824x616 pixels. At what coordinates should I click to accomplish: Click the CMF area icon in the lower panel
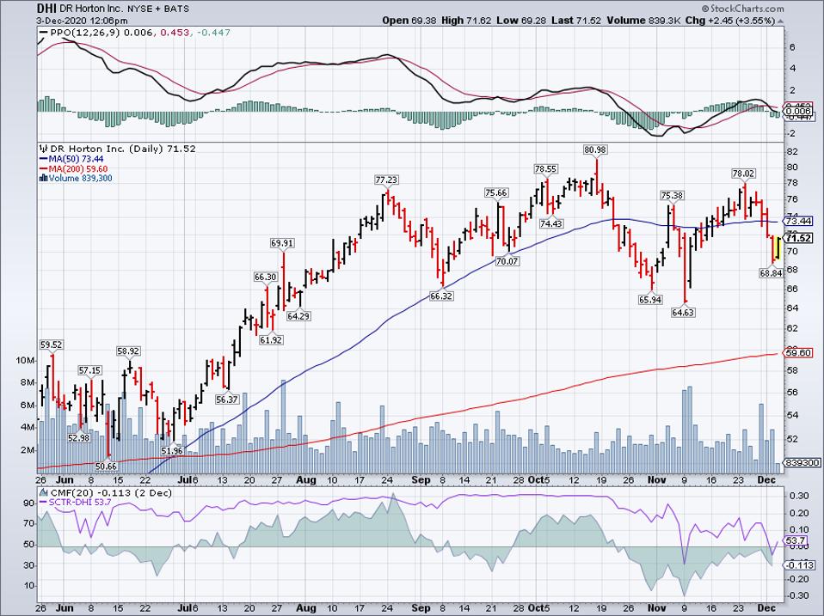click(x=43, y=493)
